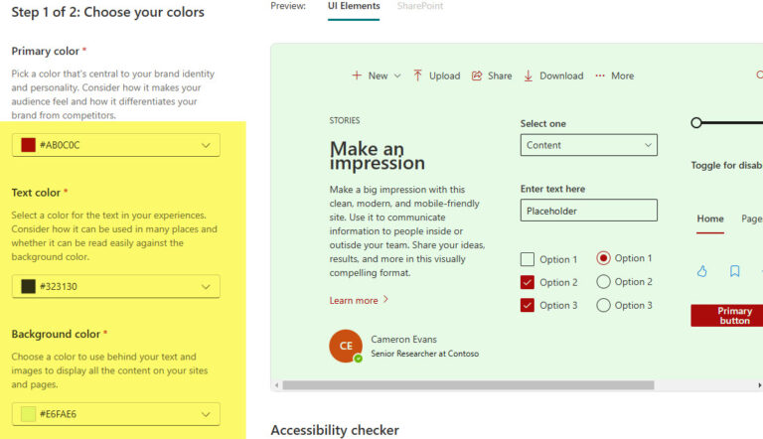Viewport: 763px width, 439px height.
Task: Expand the New button chevron
Action: coord(397,75)
